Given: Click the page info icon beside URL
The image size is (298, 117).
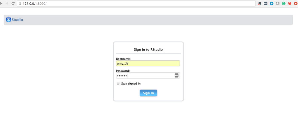Looking at the screenshot, I should (x=20, y=4).
